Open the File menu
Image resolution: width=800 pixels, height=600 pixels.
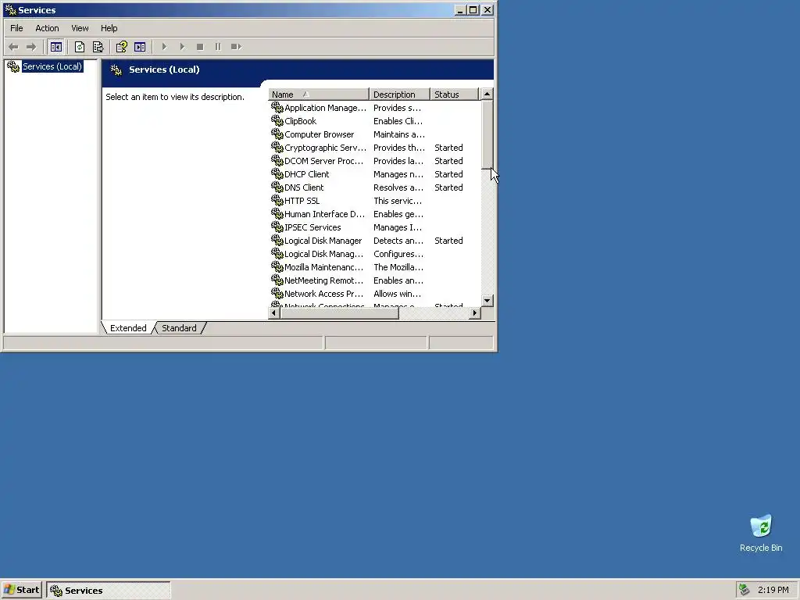16,28
